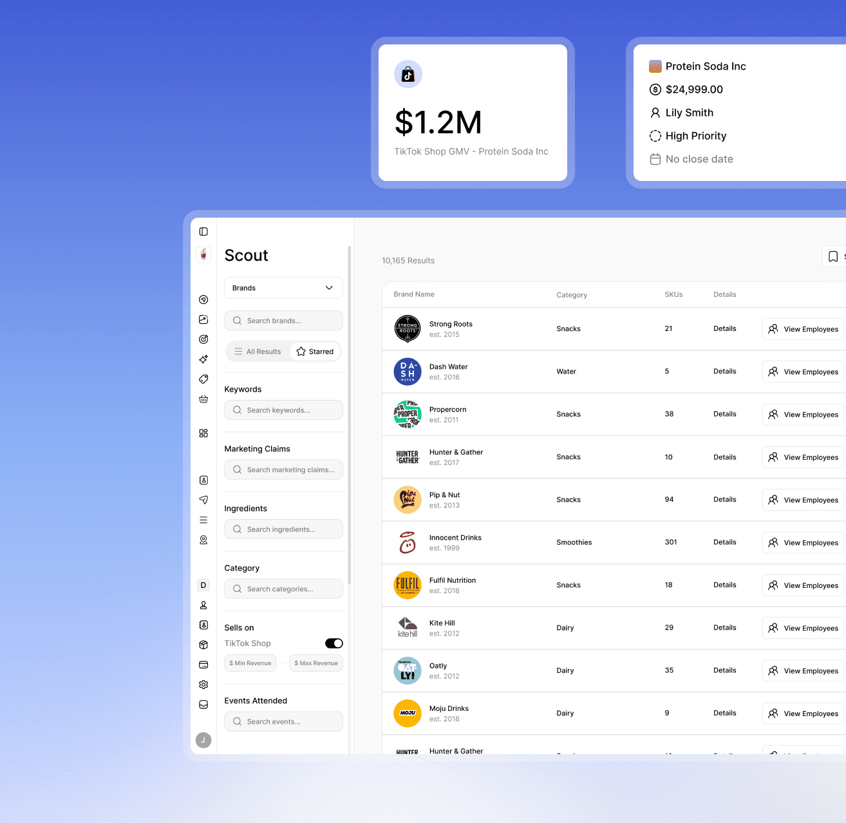Click the filter panel vertical scrollbar
This screenshot has height=823, width=846.
[350, 415]
